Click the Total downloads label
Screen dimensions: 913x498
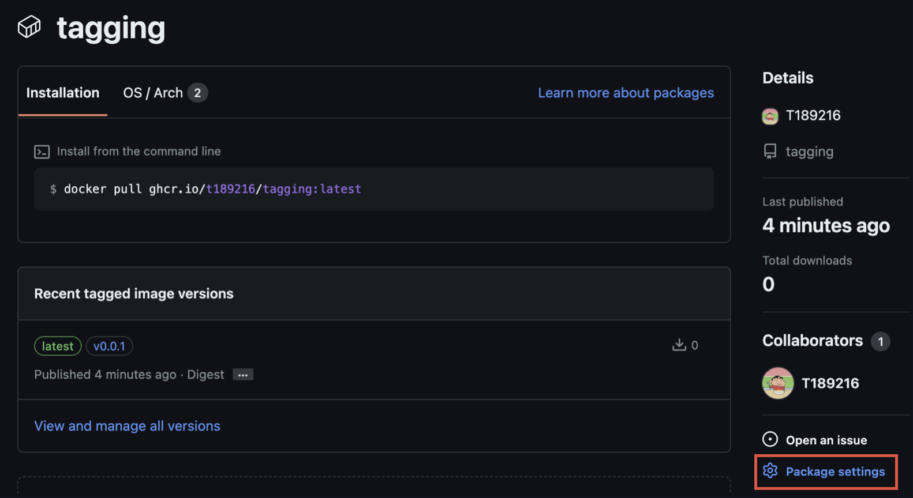[807, 261]
